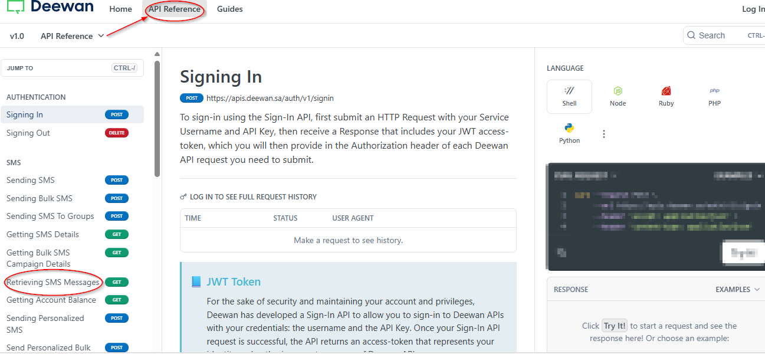Open Getting SMS Details entry

point(72,234)
